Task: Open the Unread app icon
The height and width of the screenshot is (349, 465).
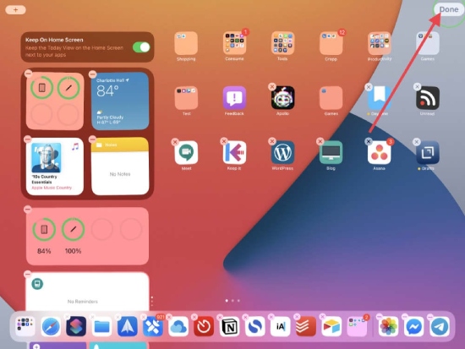Action: pos(427,98)
